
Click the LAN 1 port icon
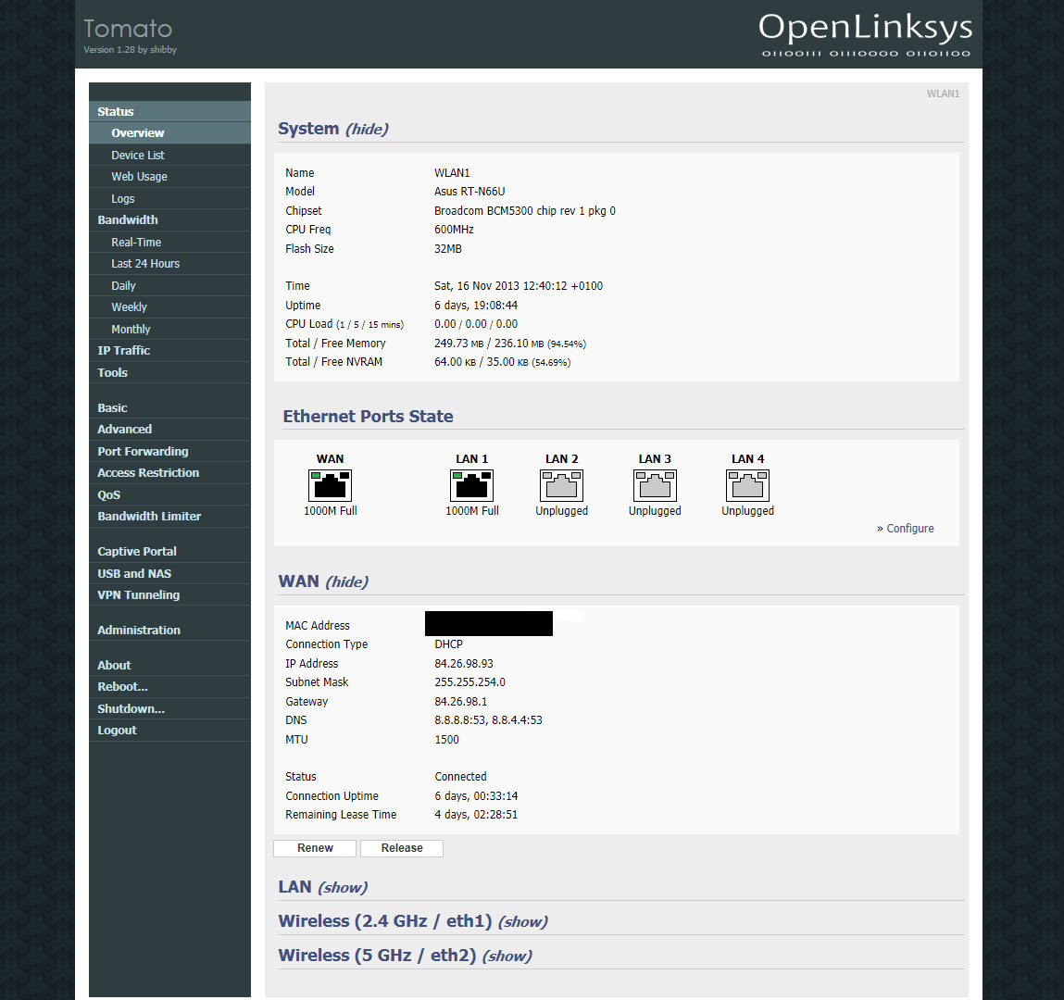point(471,485)
